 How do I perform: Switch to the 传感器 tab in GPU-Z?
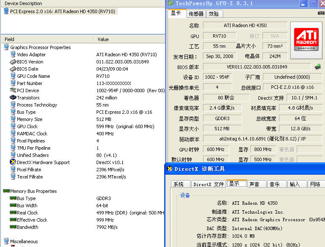point(196,14)
